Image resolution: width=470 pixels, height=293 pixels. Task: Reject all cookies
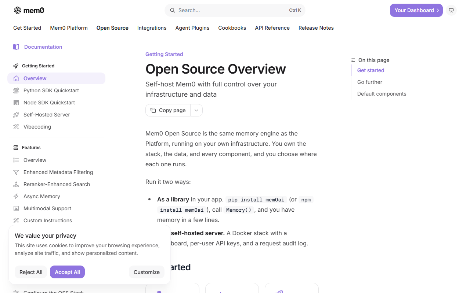click(31, 272)
